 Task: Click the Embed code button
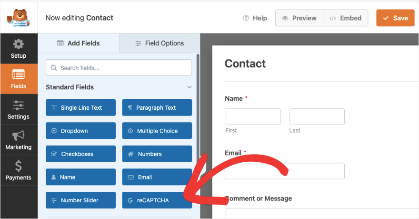[x=345, y=18]
